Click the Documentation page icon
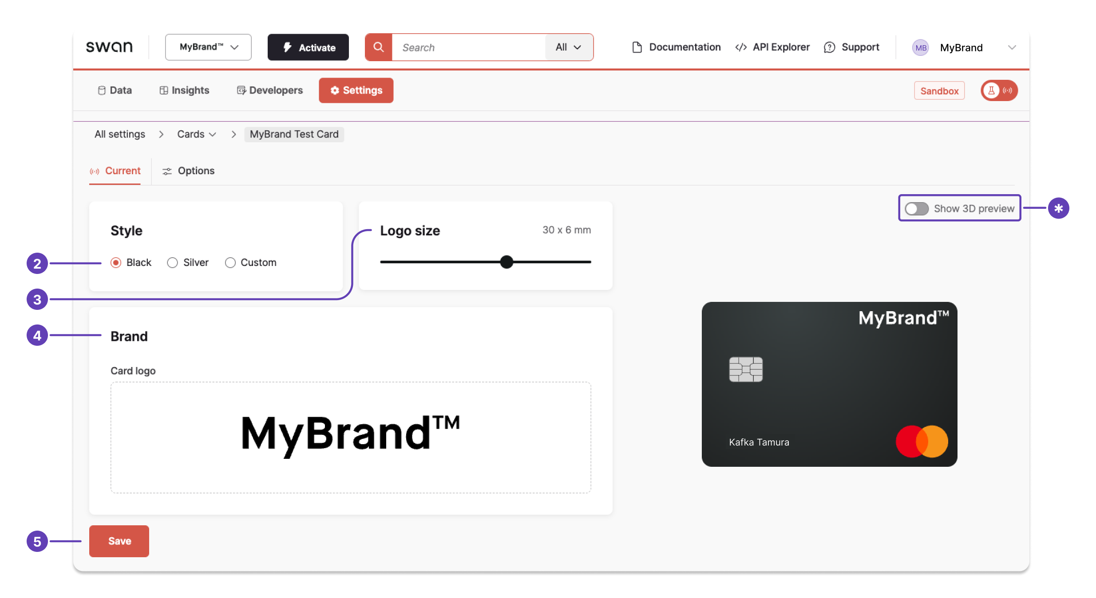Screen dimensions: 1096x598 tap(637, 47)
